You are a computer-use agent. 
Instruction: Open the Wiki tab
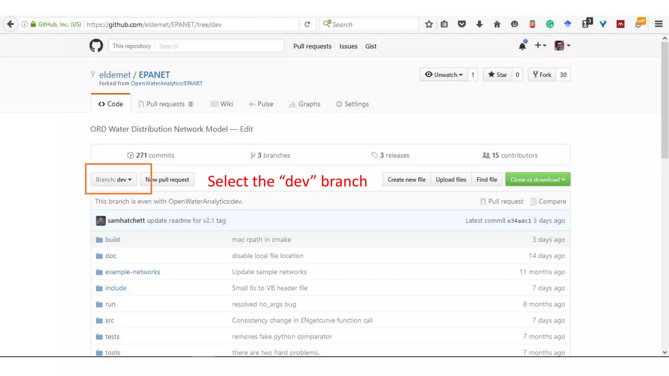[222, 104]
